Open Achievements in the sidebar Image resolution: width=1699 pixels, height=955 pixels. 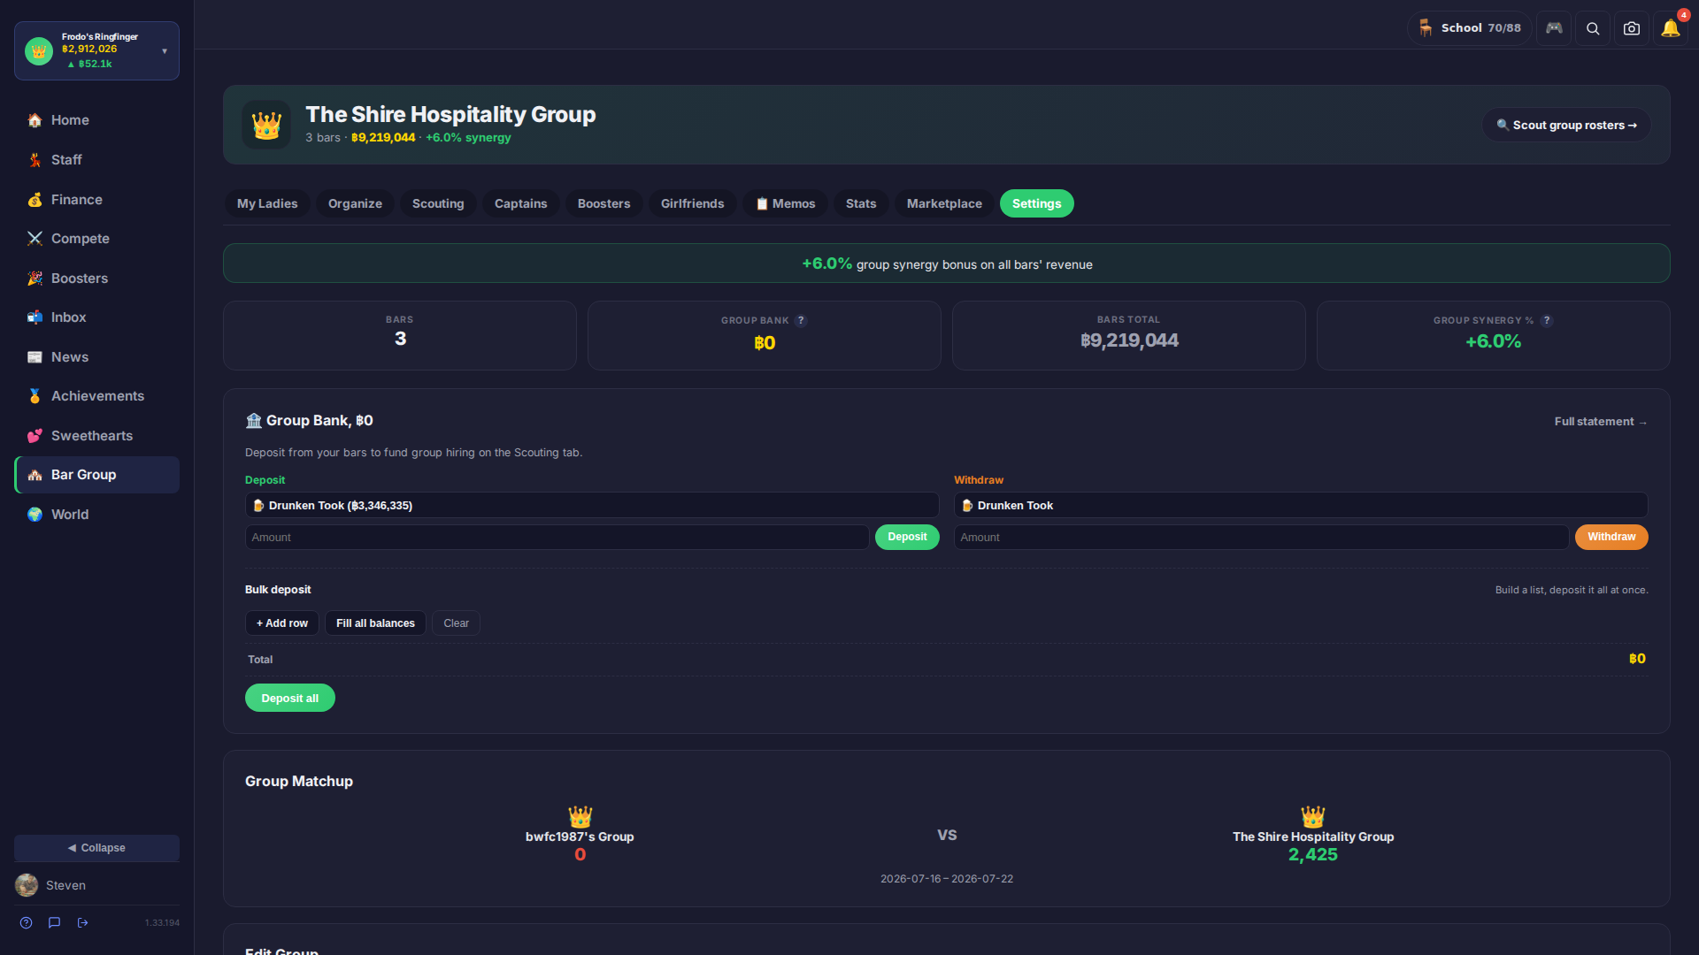[96, 396]
